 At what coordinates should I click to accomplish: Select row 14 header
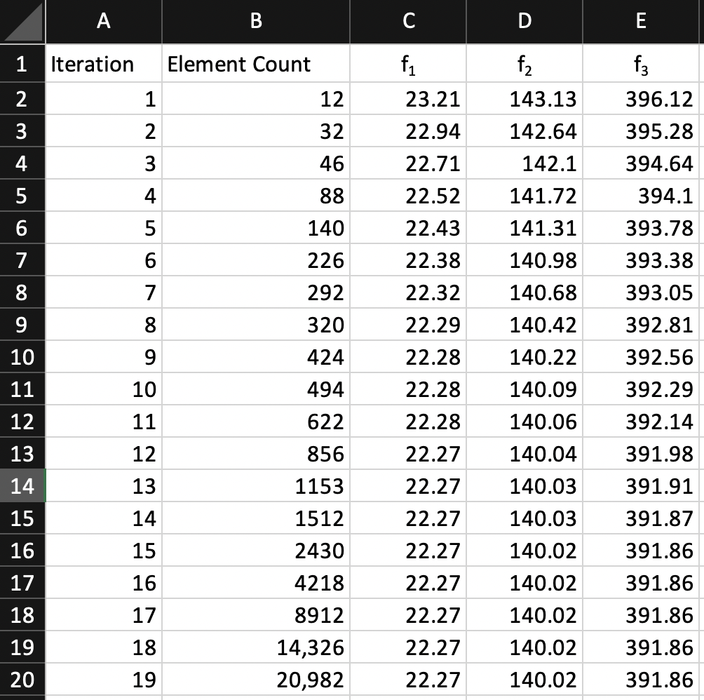click(x=22, y=486)
